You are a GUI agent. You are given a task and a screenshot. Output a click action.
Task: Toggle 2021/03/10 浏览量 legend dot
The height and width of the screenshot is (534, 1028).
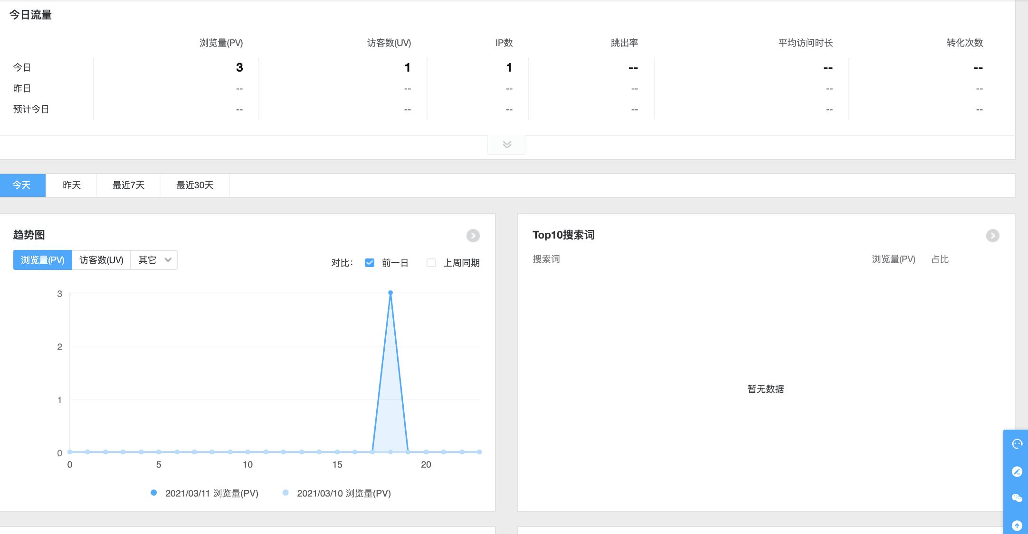(x=286, y=493)
